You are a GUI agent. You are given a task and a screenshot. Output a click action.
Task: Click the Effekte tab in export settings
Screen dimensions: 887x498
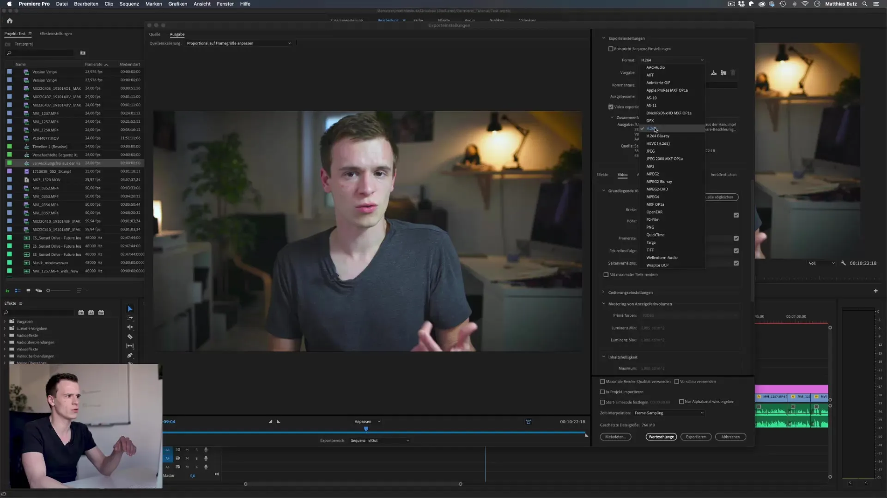tap(602, 175)
